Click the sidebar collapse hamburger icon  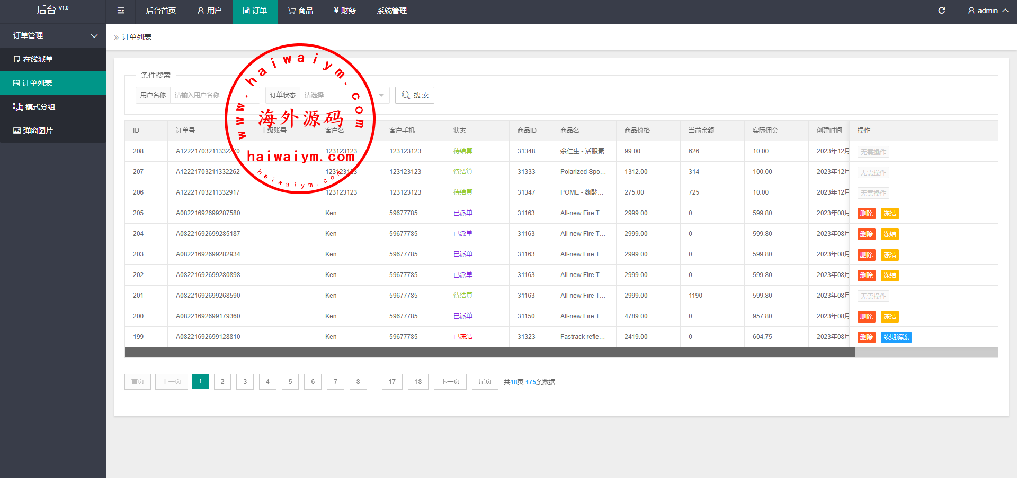(121, 11)
